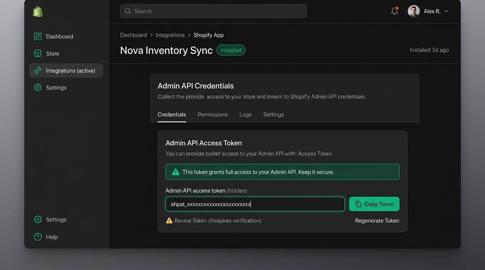Viewport: 485px width, 270px height.
Task: Select Integrations (active) sidebar item
Action: [x=66, y=71]
